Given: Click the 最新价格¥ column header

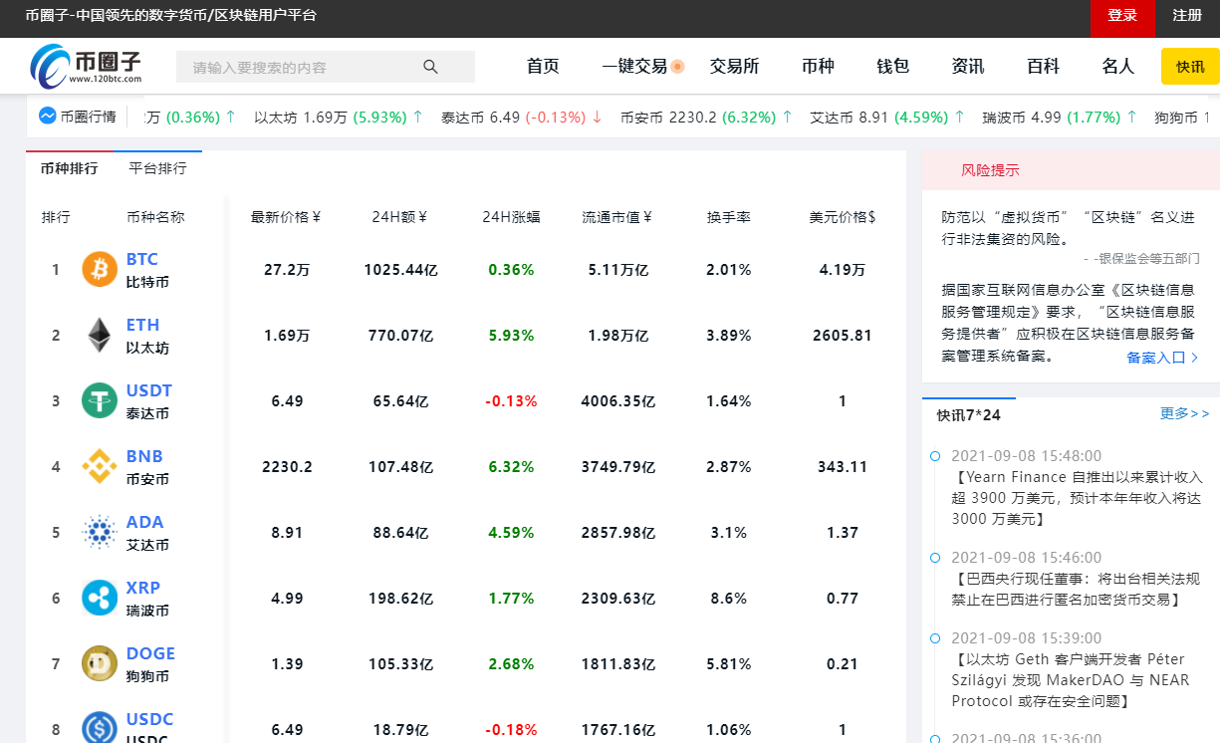Looking at the screenshot, I should pyautogui.click(x=286, y=217).
